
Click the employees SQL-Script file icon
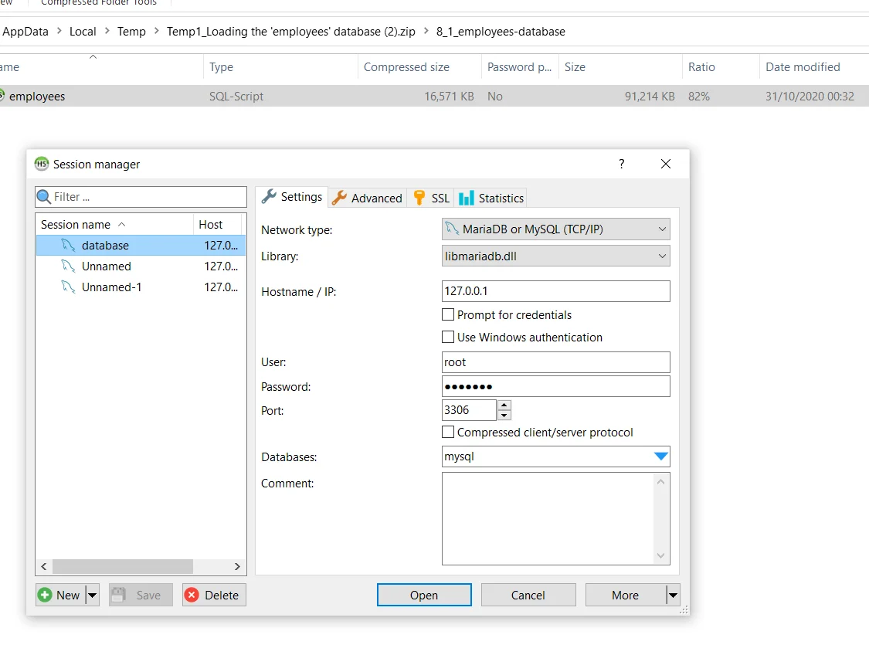pyautogui.click(x=2, y=96)
